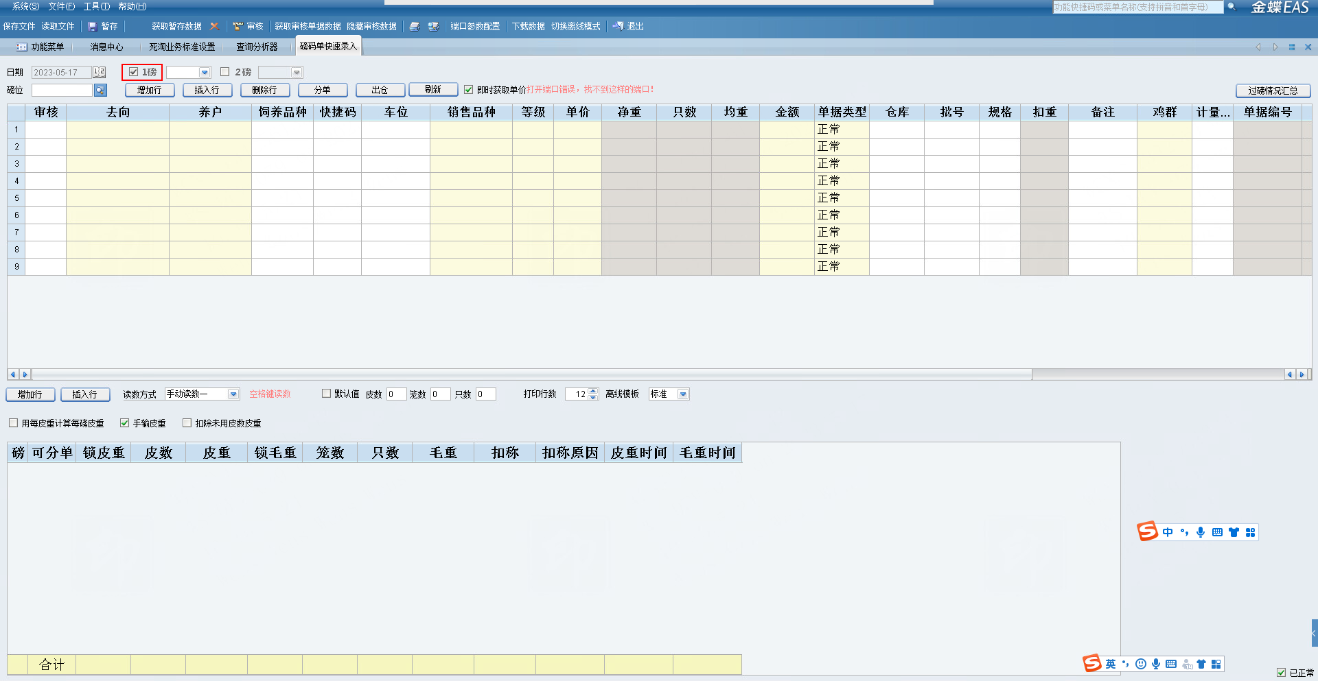Screen dimensions: 1318x681
Task: Click the 出仓 button
Action: [x=380, y=90]
